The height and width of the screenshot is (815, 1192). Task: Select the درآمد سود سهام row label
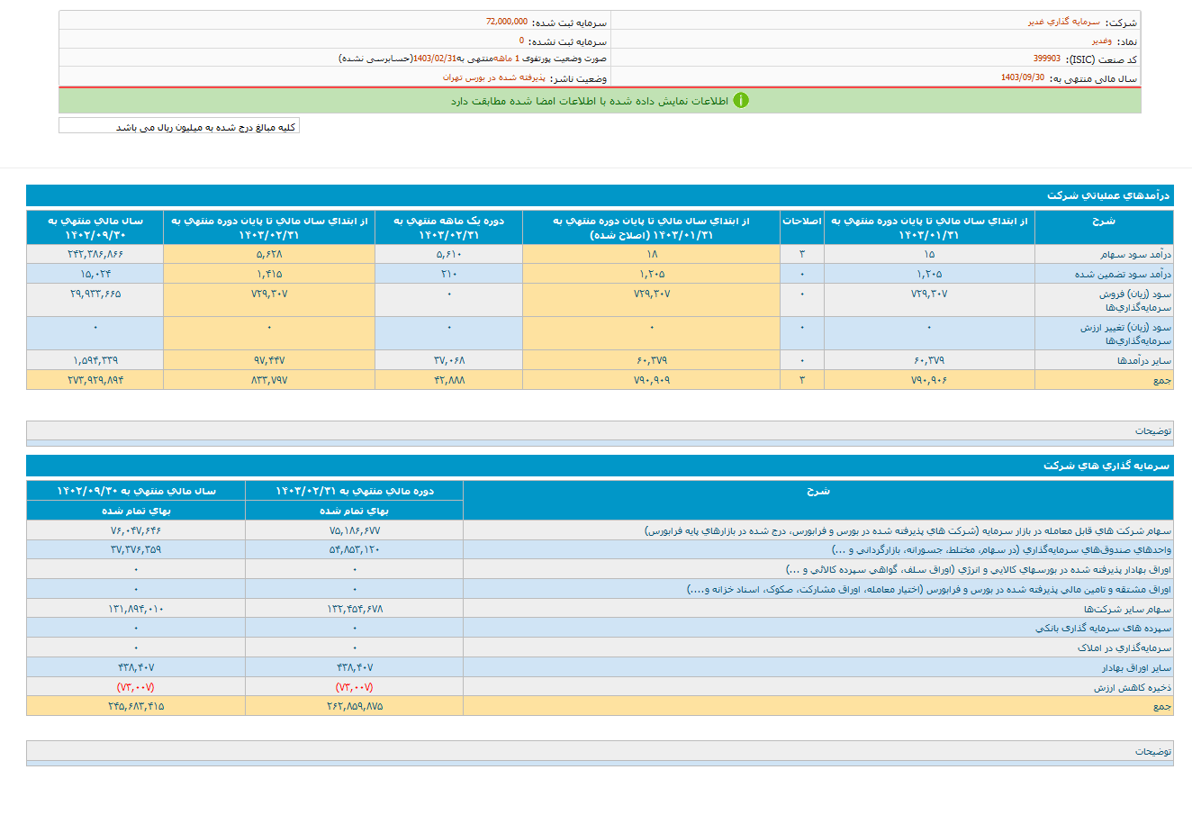coord(1135,255)
